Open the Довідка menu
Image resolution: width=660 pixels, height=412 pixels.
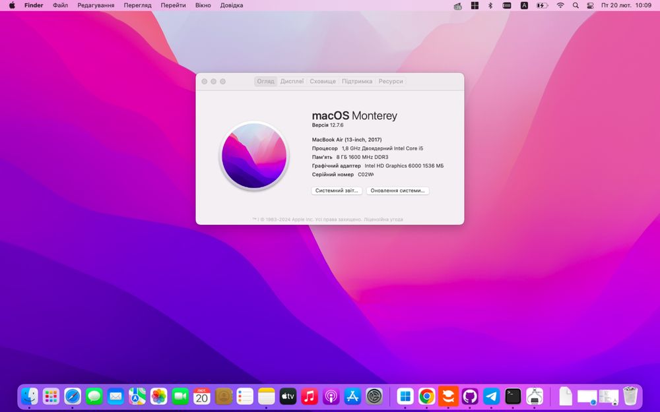tap(232, 5)
